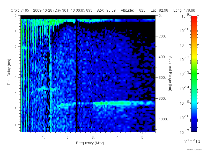Viewport: 207px width, 155px height.
Task: Click the altitude value '825'
Action: 142,10
